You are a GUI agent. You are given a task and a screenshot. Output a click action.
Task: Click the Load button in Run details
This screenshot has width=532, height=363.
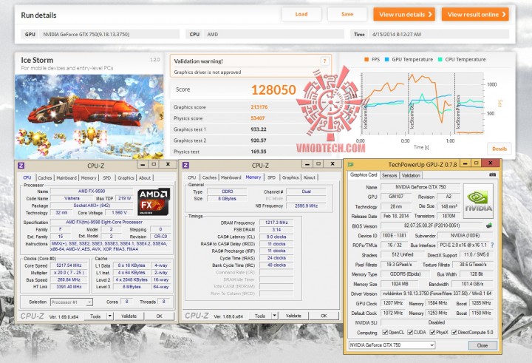point(301,14)
